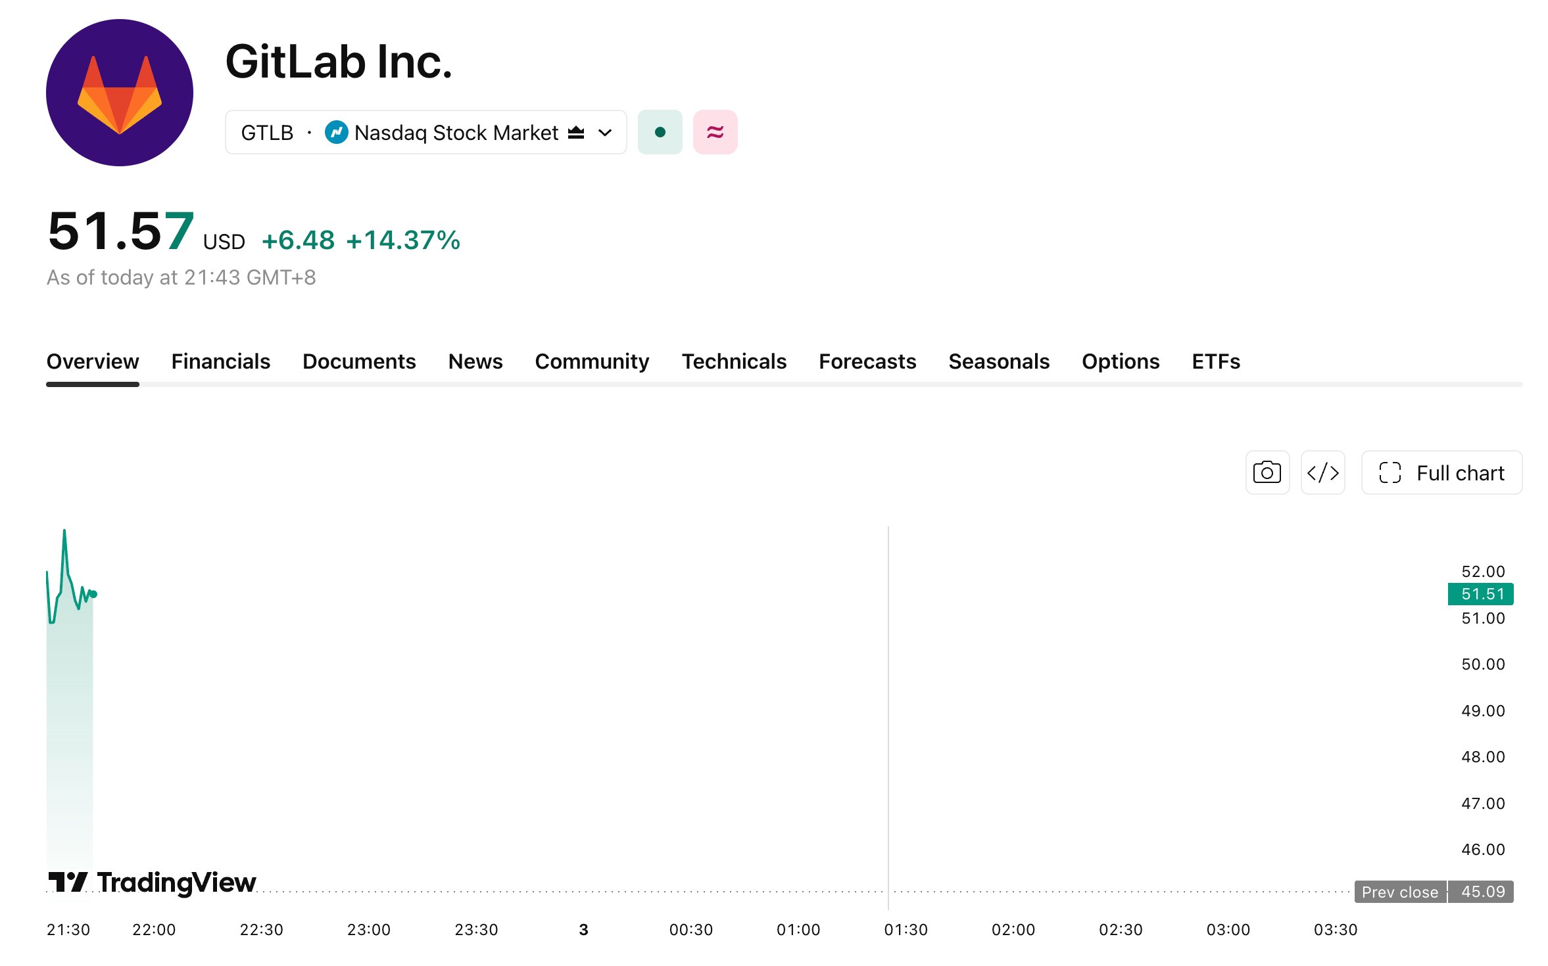Open the embed code icon

[1322, 472]
